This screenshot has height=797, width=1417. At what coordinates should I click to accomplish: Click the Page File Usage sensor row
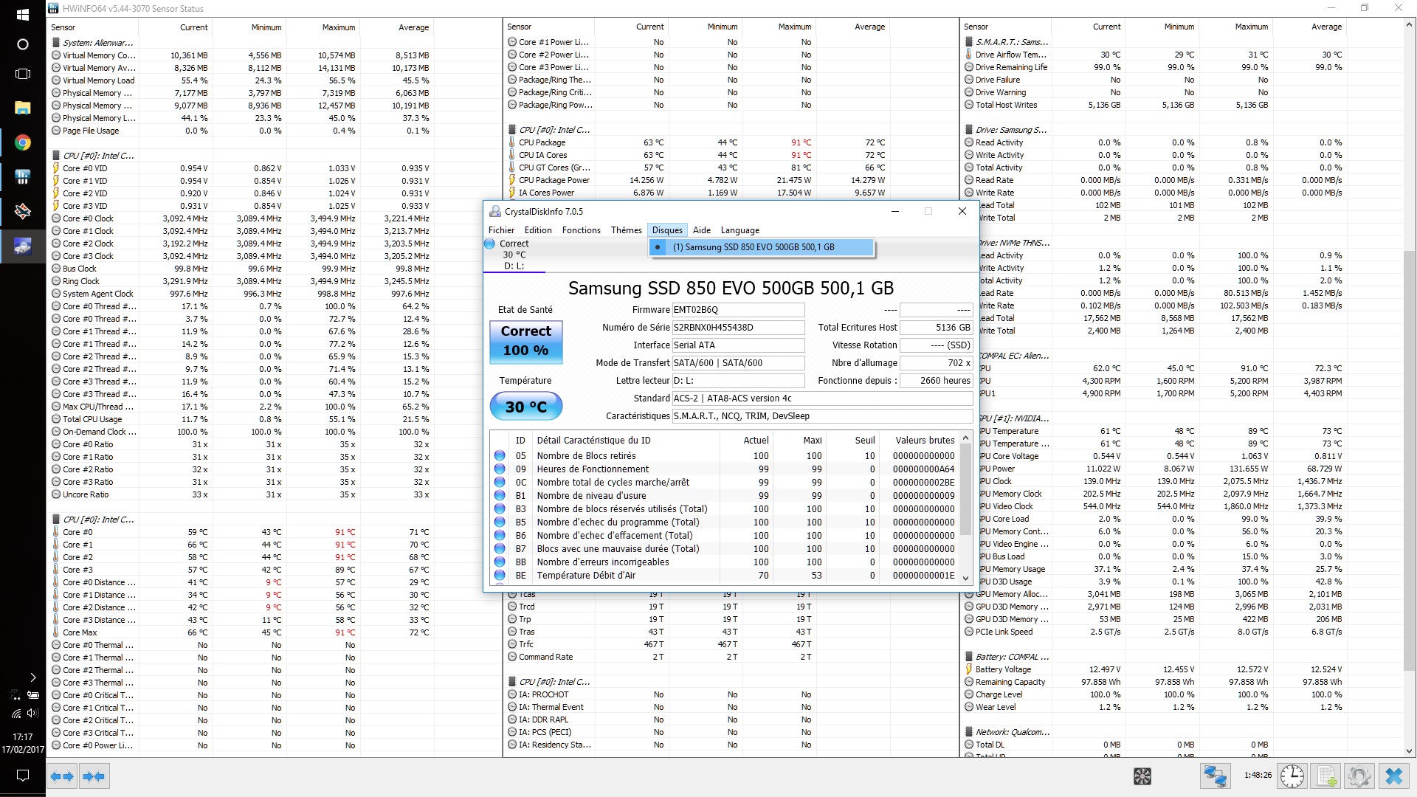(x=241, y=131)
